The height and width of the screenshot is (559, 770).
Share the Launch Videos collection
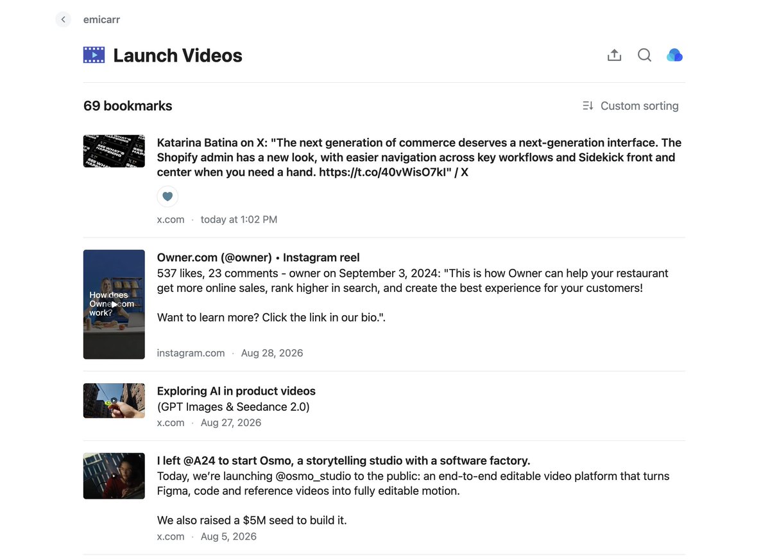point(614,55)
